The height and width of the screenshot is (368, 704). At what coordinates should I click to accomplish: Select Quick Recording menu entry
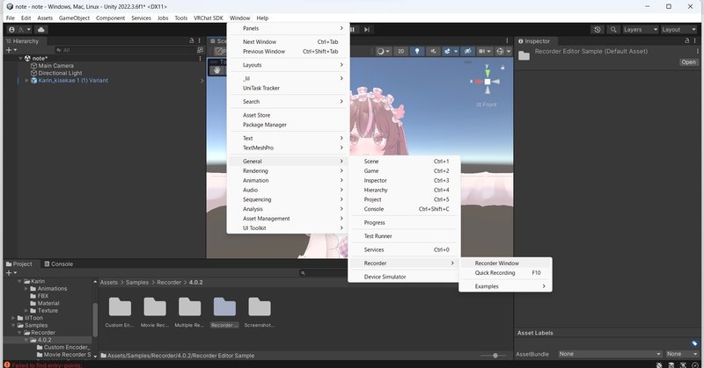(505, 272)
